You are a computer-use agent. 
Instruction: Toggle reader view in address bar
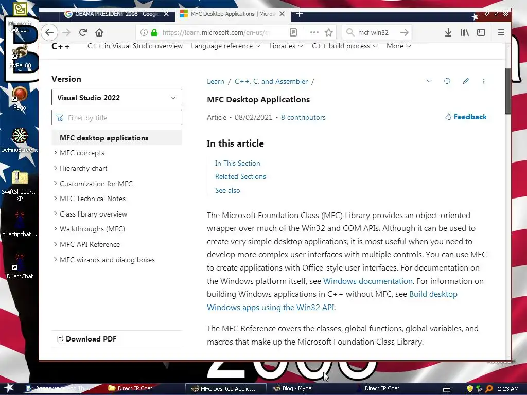(293, 32)
